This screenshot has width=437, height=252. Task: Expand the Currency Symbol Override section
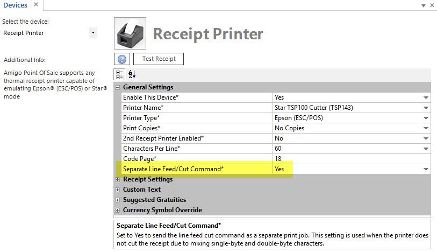pyautogui.click(x=118, y=210)
